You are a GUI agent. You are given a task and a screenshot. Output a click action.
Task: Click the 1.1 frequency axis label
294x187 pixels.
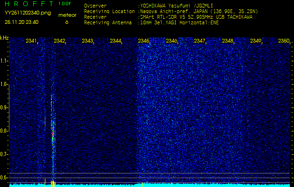[4, 61]
